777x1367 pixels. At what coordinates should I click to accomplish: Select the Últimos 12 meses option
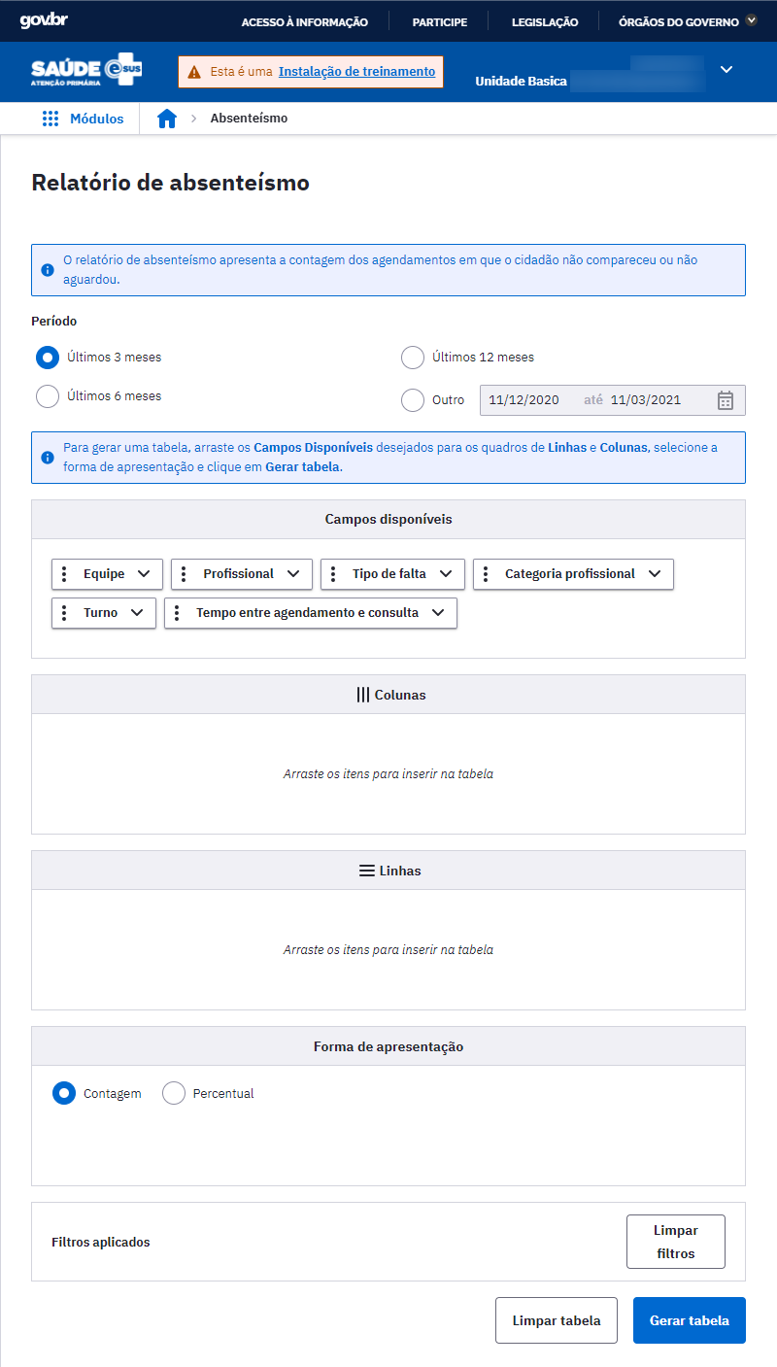click(x=413, y=358)
